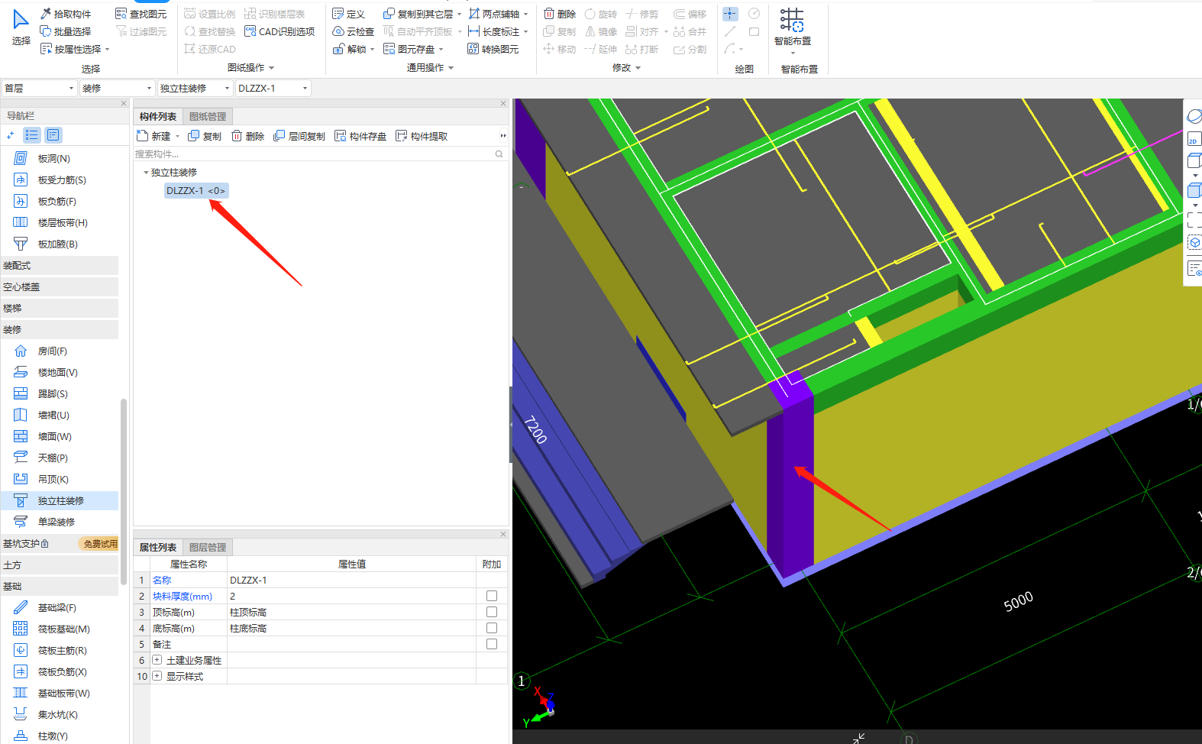
Task: Select 吊顶(K) in navigation
Action: tap(53, 479)
